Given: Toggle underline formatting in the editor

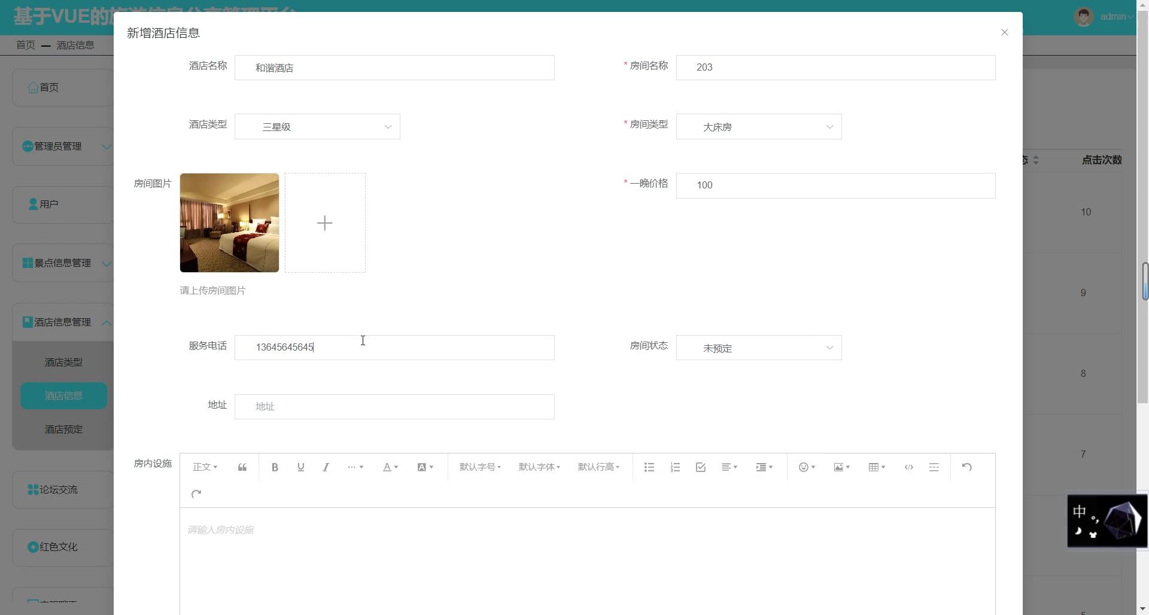Looking at the screenshot, I should click(300, 467).
